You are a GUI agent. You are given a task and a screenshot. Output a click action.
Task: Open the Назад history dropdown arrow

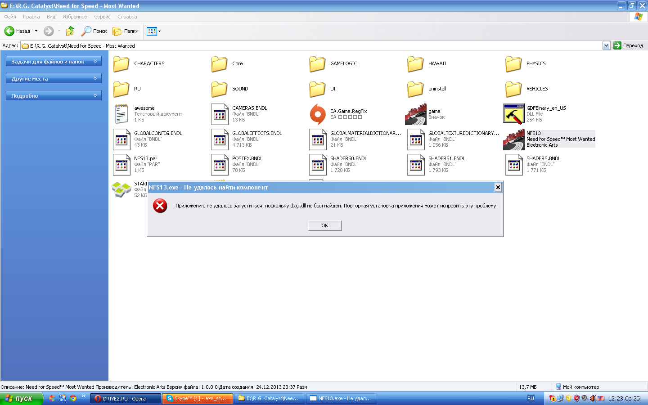36,31
